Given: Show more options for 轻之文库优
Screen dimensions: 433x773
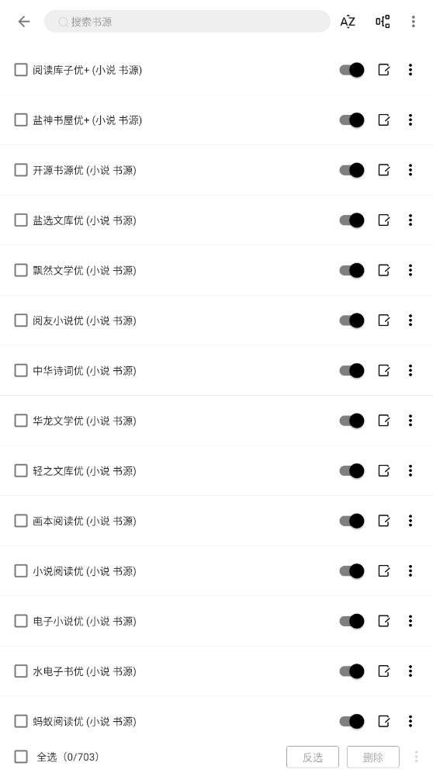Looking at the screenshot, I should point(410,471).
